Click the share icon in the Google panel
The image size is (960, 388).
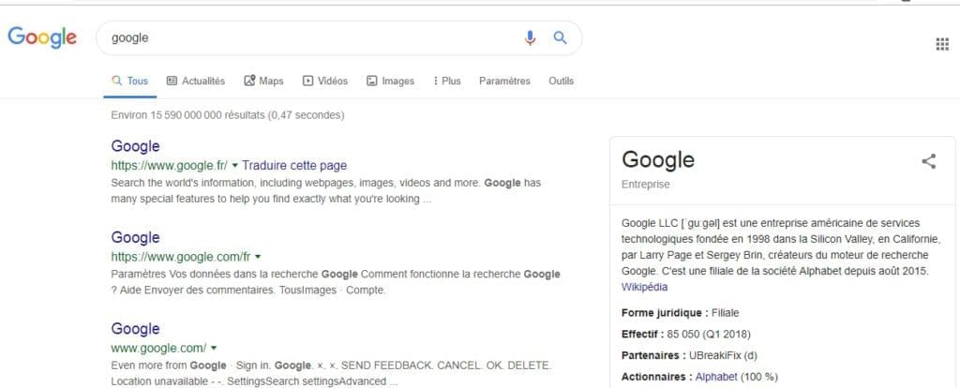929,161
